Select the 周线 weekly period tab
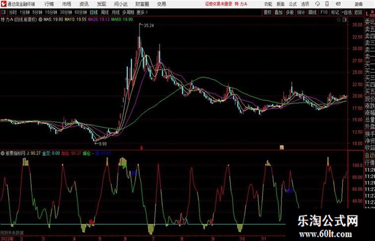Viewport: 375px width, 241px height. [x=105, y=12]
